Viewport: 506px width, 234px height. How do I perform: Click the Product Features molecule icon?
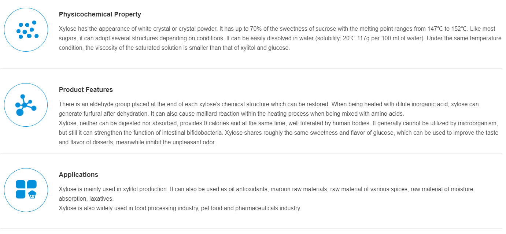26,105
